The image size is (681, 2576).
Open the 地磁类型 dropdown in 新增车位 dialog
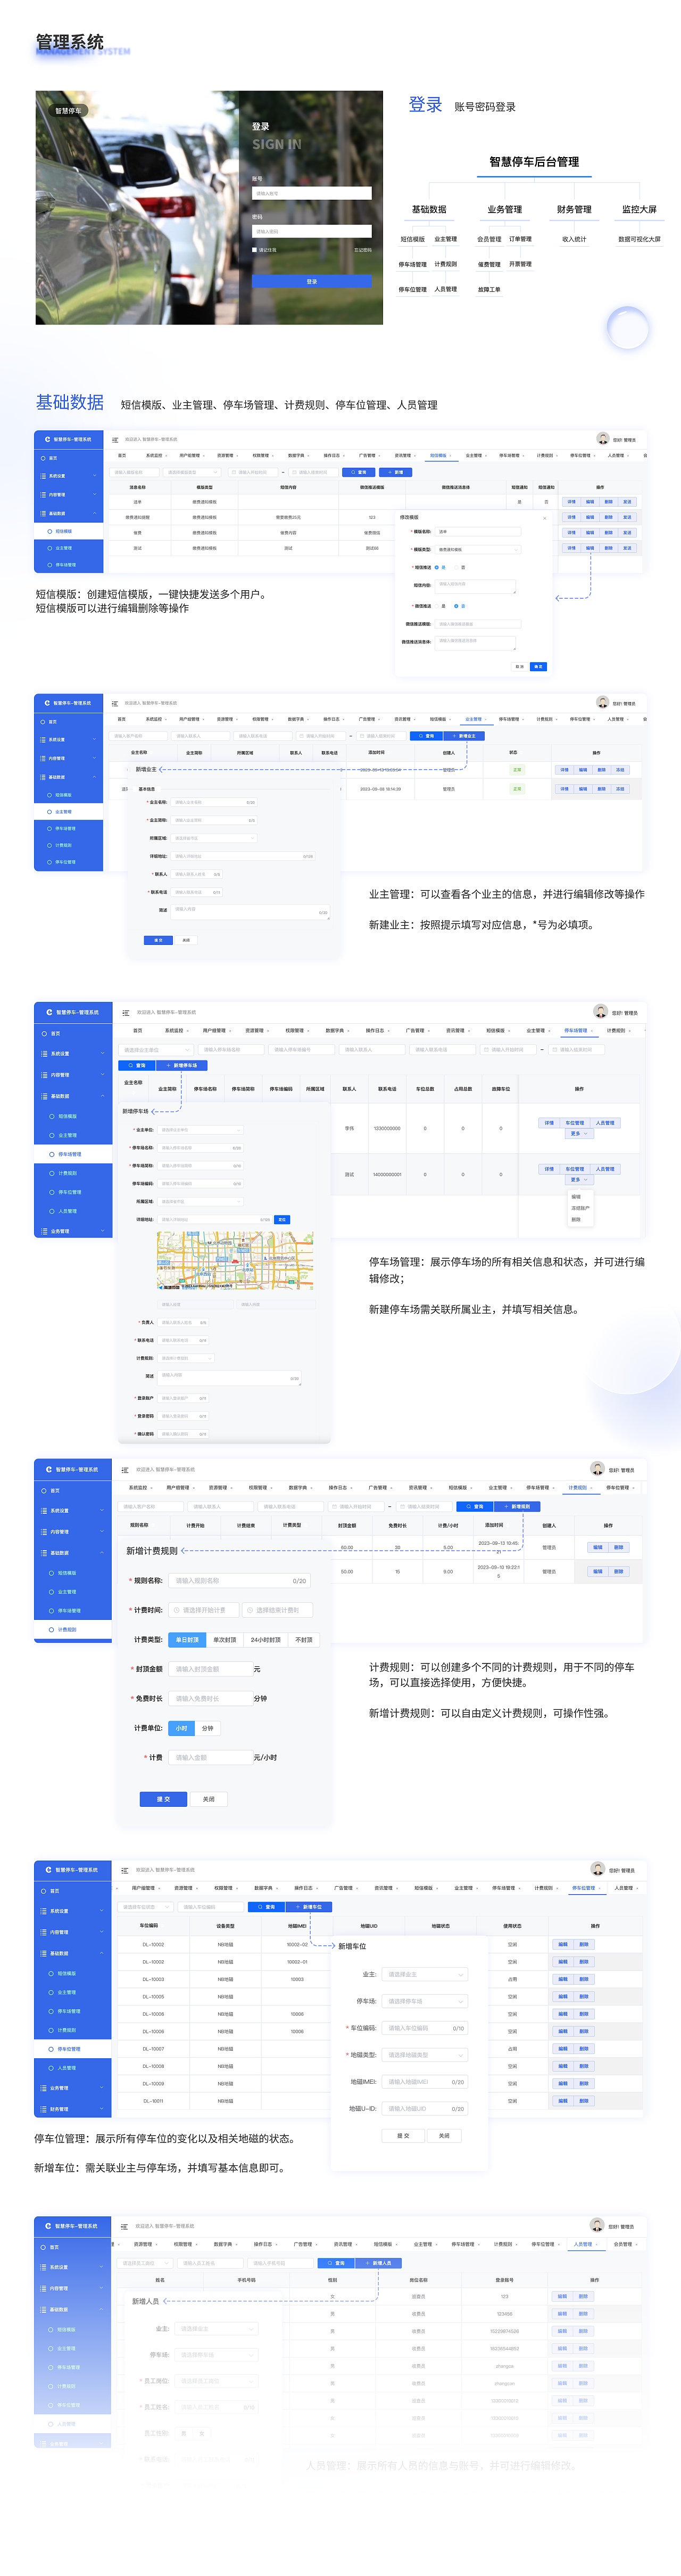coord(425,2055)
